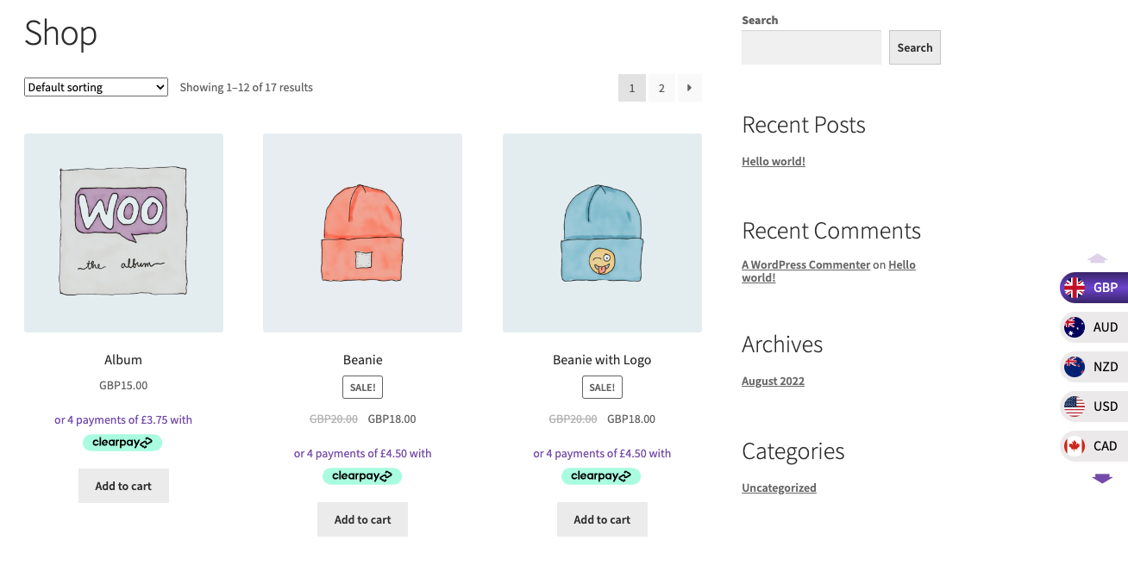
Task: Go to next page arrow in pagination
Action: click(x=689, y=88)
